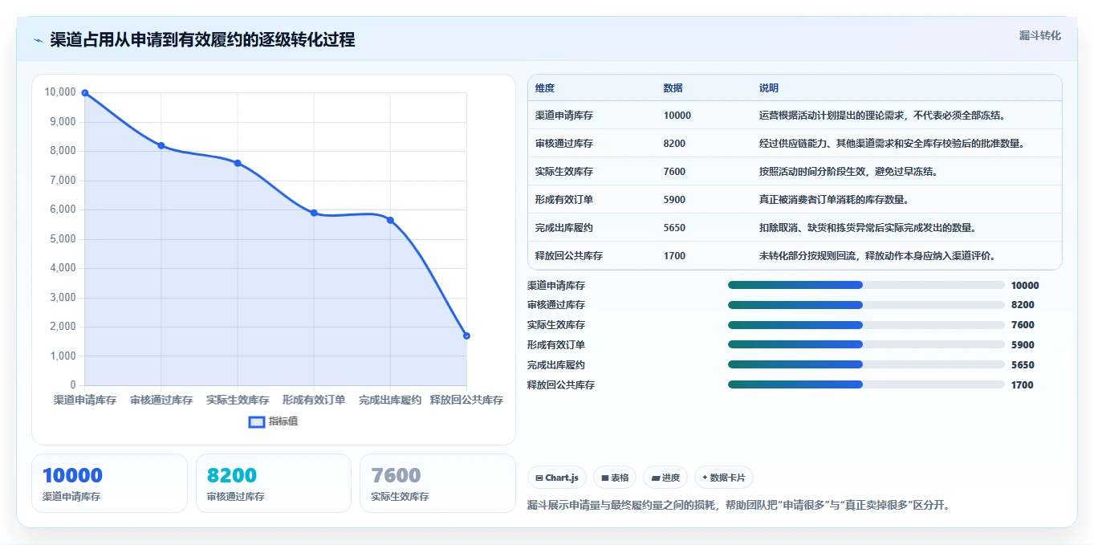This screenshot has width=1094, height=545.
Task: Click the table cell 形成有效订单
Action: pos(564,200)
